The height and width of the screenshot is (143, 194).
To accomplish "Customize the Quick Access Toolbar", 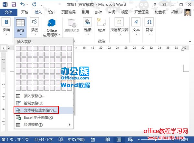I will pos(41,5).
